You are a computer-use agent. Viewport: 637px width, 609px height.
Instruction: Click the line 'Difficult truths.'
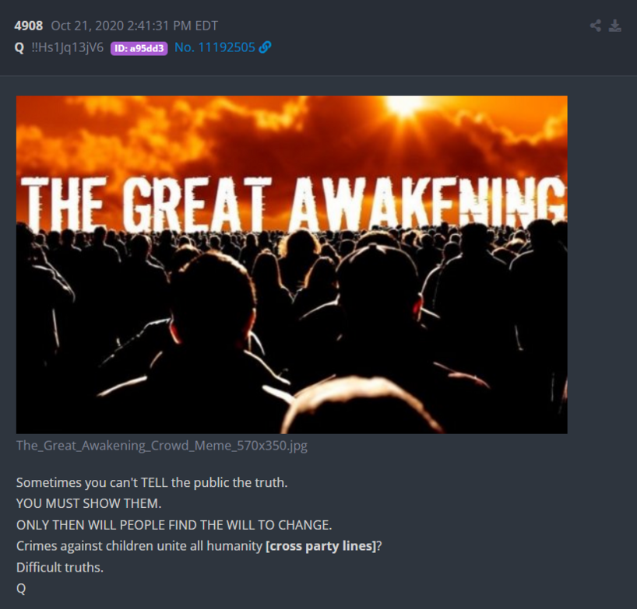pyautogui.click(x=60, y=567)
